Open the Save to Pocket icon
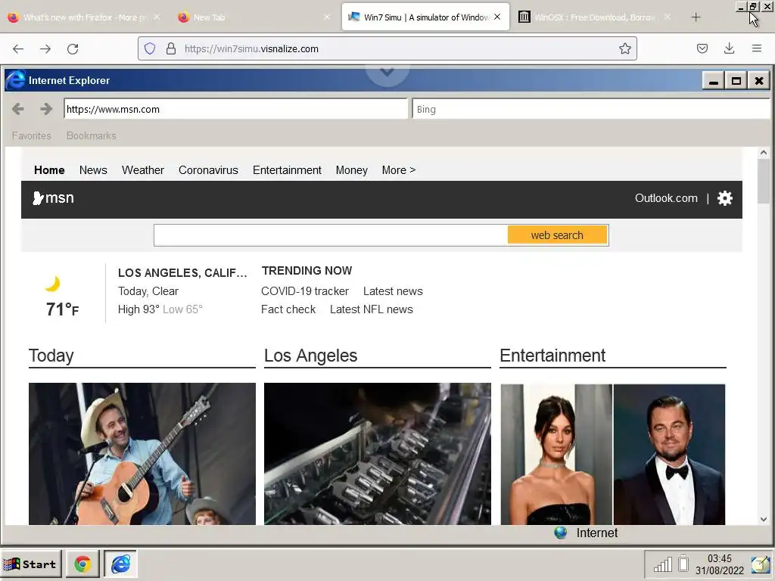Image resolution: width=775 pixels, height=581 pixels. (x=702, y=48)
